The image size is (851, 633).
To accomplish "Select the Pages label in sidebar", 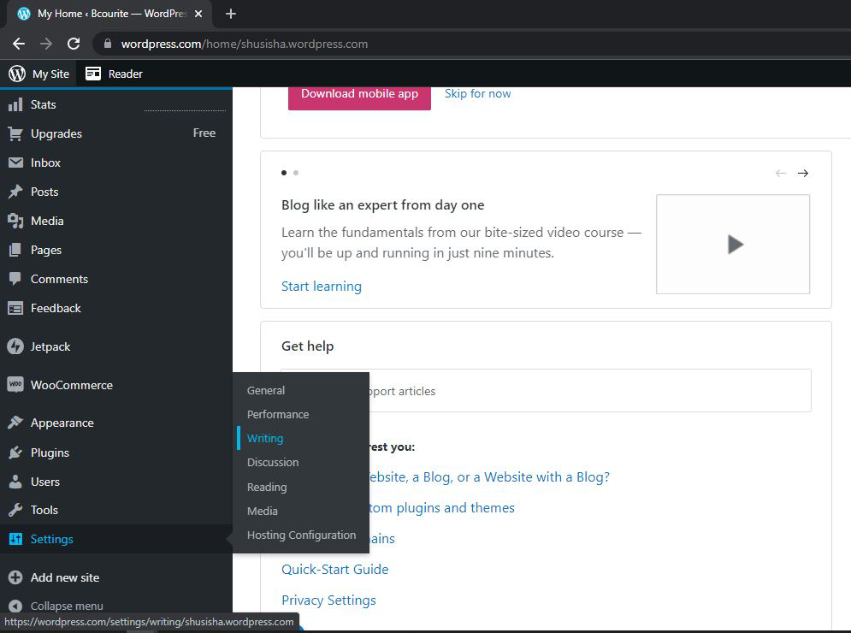I will coord(46,251).
